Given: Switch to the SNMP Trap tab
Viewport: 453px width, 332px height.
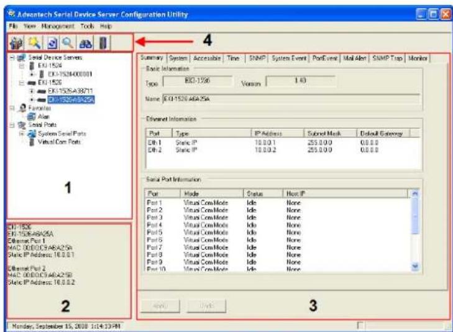Looking at the screenshot, I should click(387, 58).
